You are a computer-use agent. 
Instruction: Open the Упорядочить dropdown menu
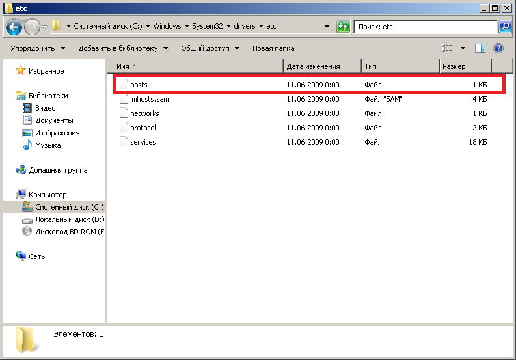[38, 48]
